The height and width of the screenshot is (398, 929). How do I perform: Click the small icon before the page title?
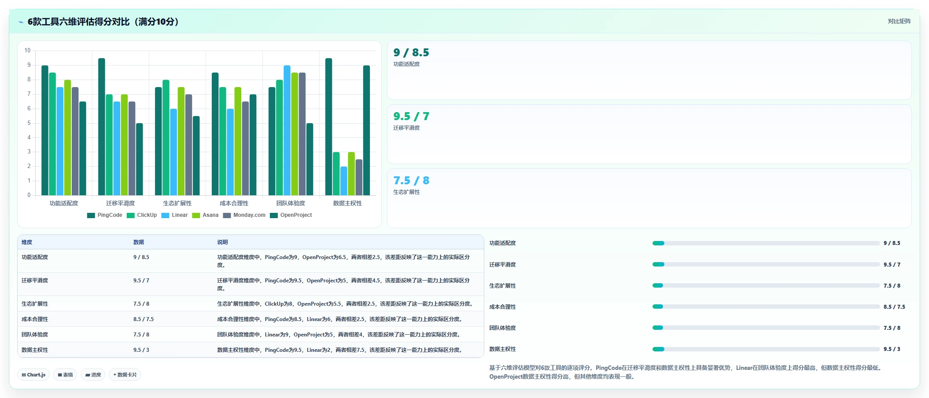(21, 22)
